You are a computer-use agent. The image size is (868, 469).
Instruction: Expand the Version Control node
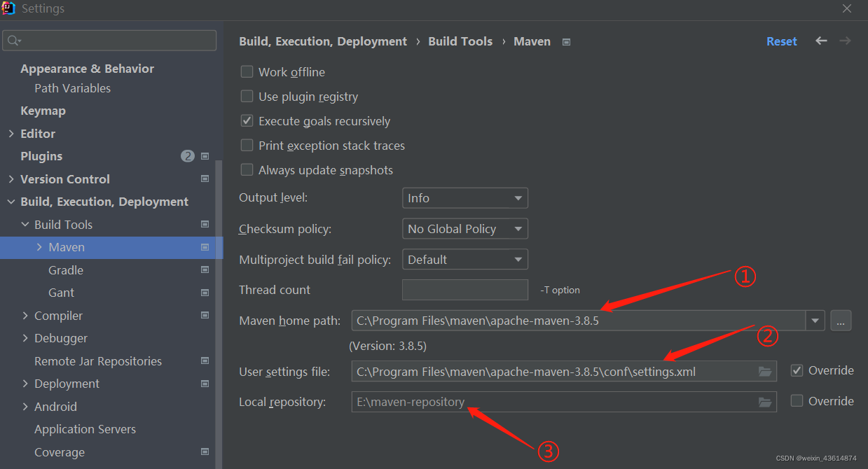coord(11,179)
